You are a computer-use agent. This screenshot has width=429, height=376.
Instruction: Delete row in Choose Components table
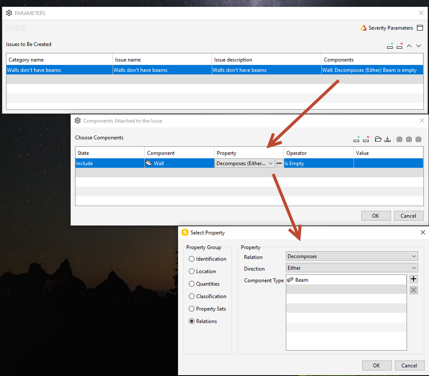(x=366, y=139)
